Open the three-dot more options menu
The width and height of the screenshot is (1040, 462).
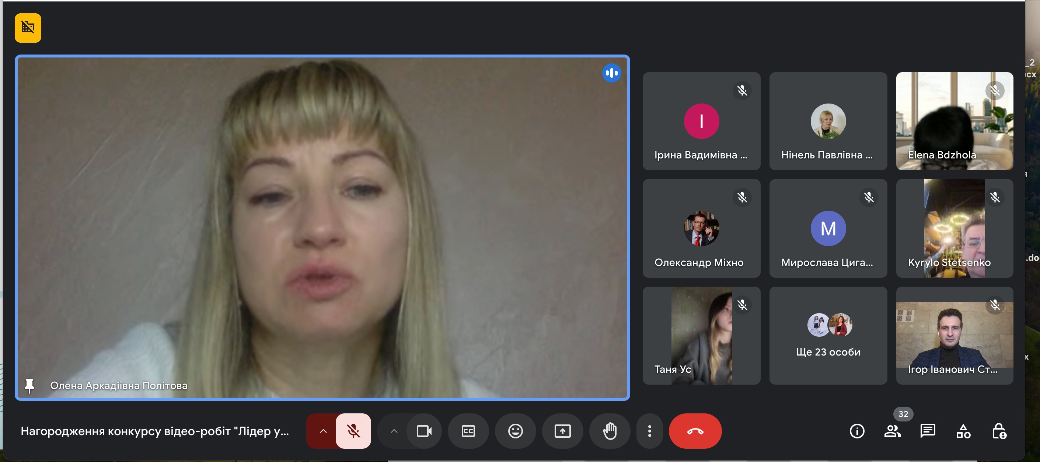(x=649, y=431)
